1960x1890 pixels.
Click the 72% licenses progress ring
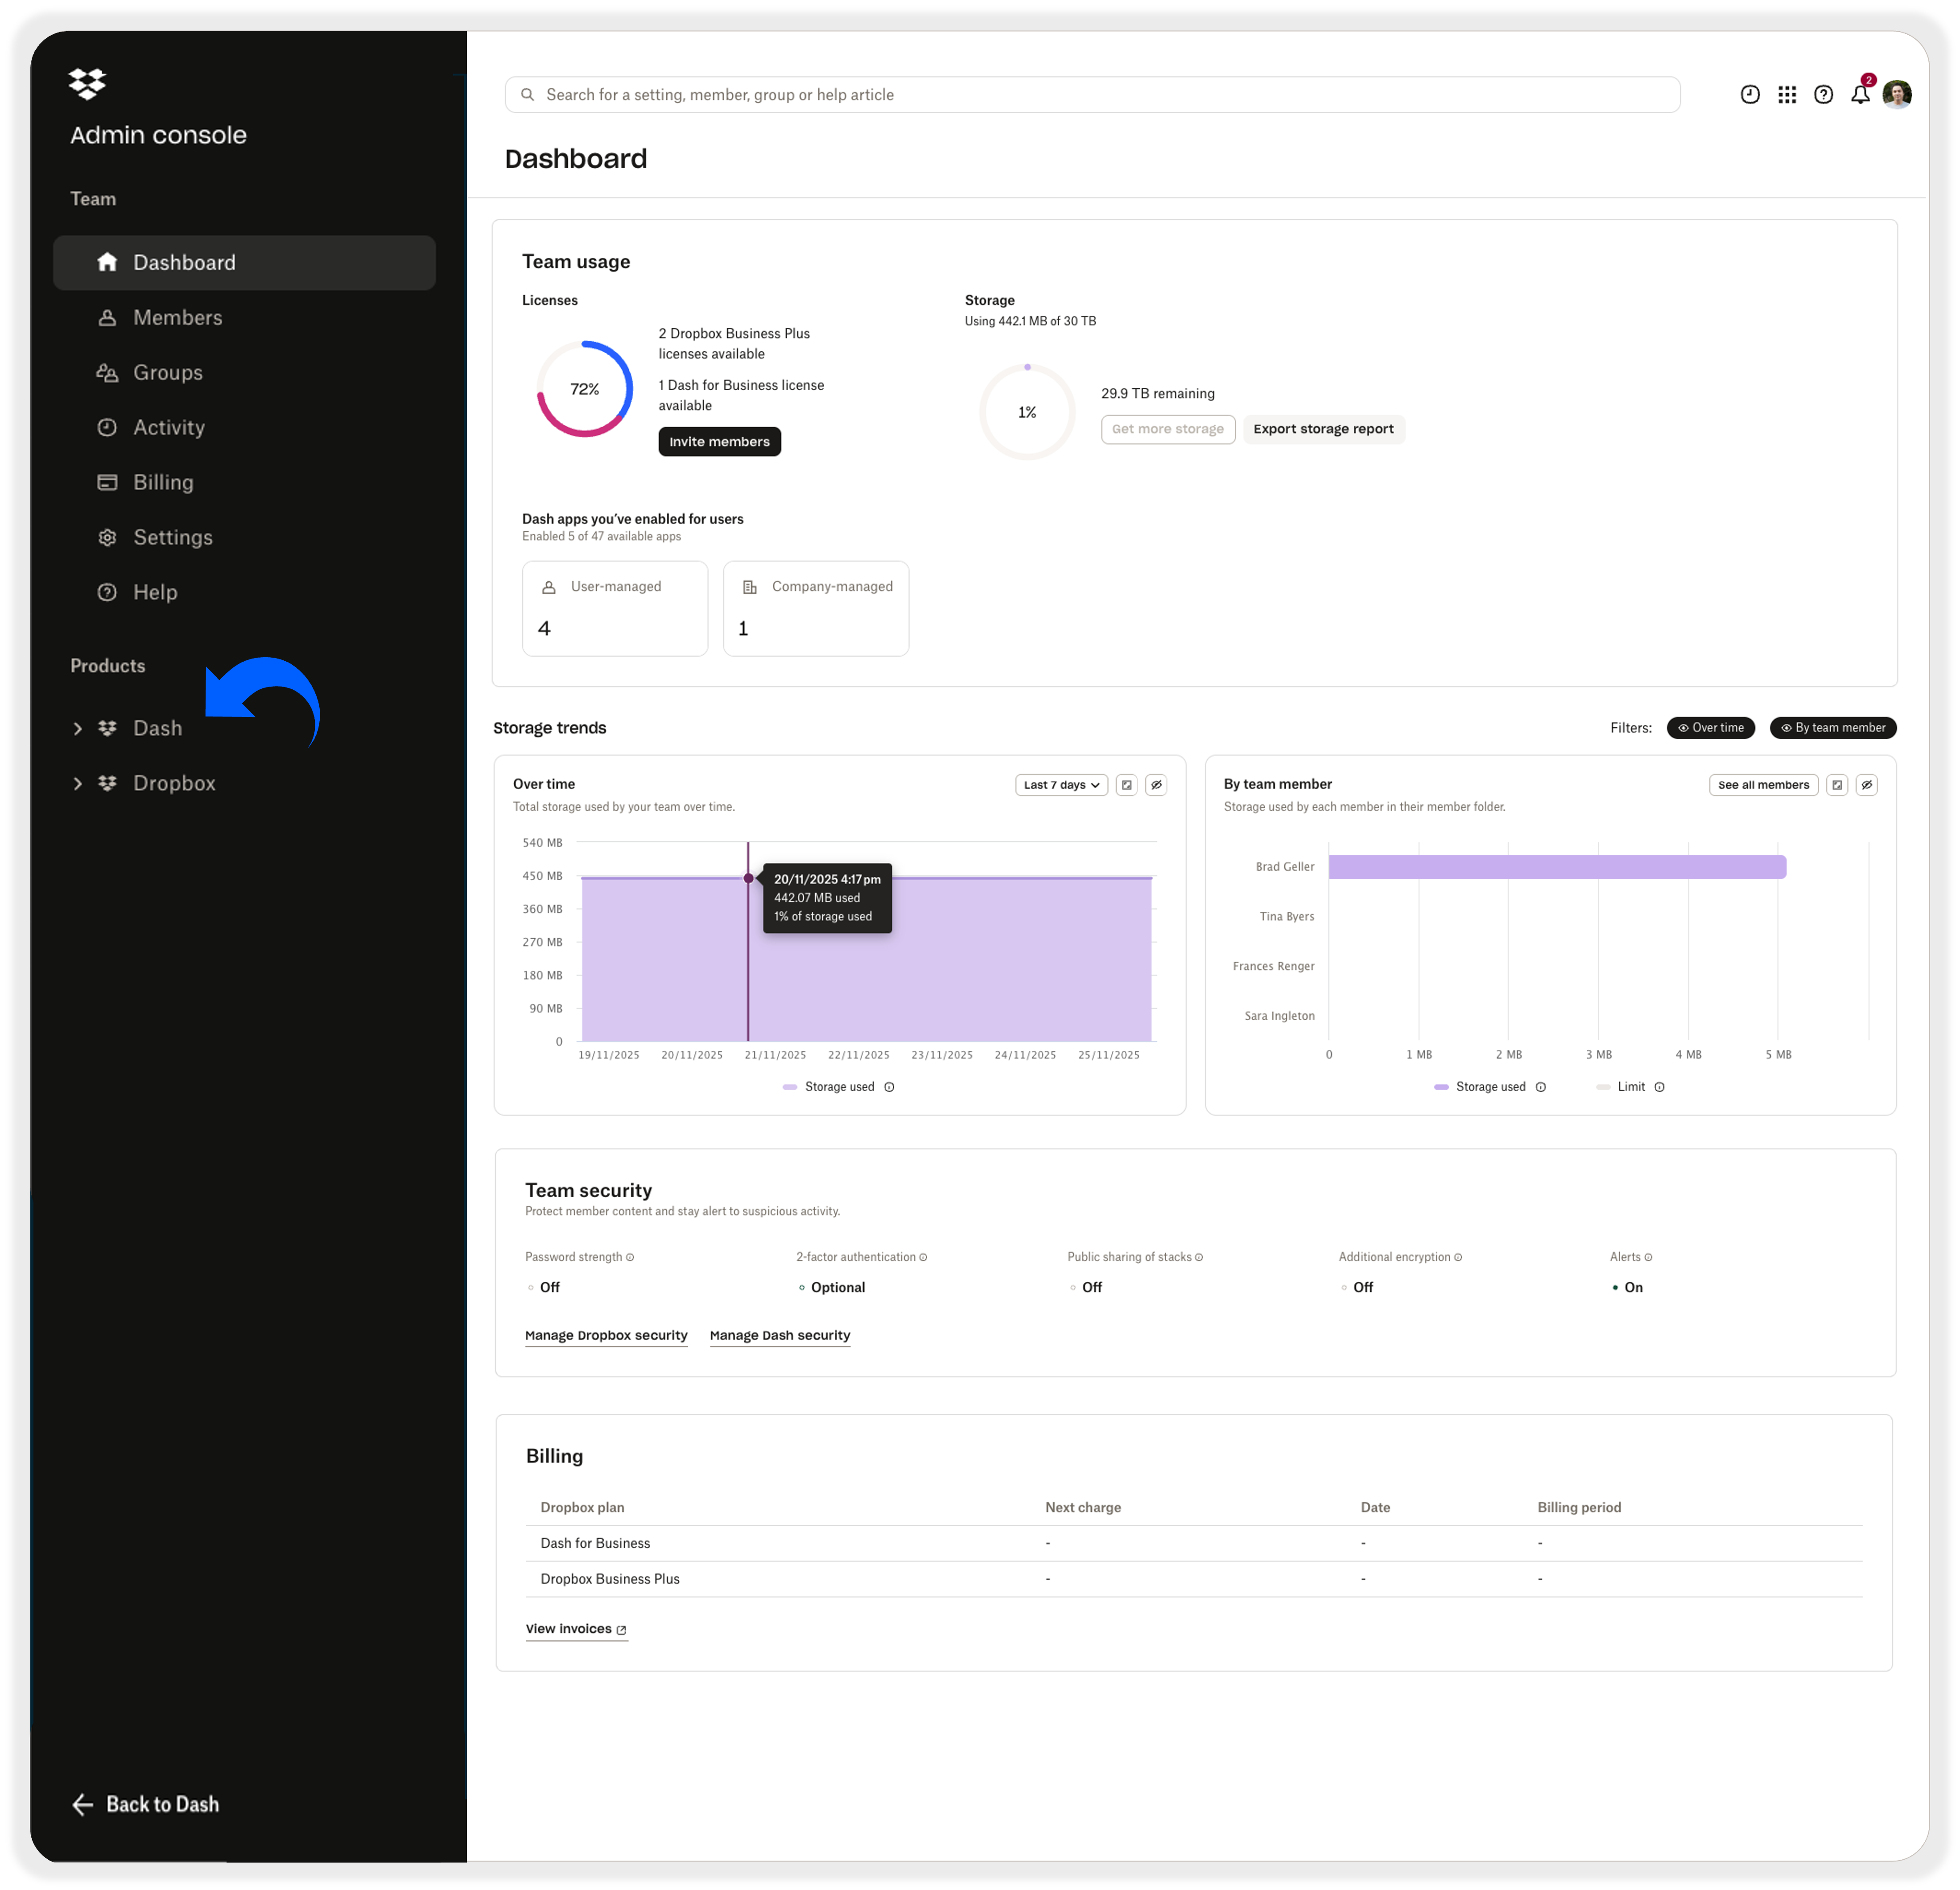(584, 388)
